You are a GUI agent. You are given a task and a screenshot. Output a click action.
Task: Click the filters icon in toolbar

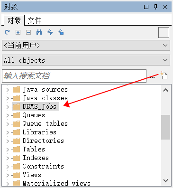(x=50, y=32)
